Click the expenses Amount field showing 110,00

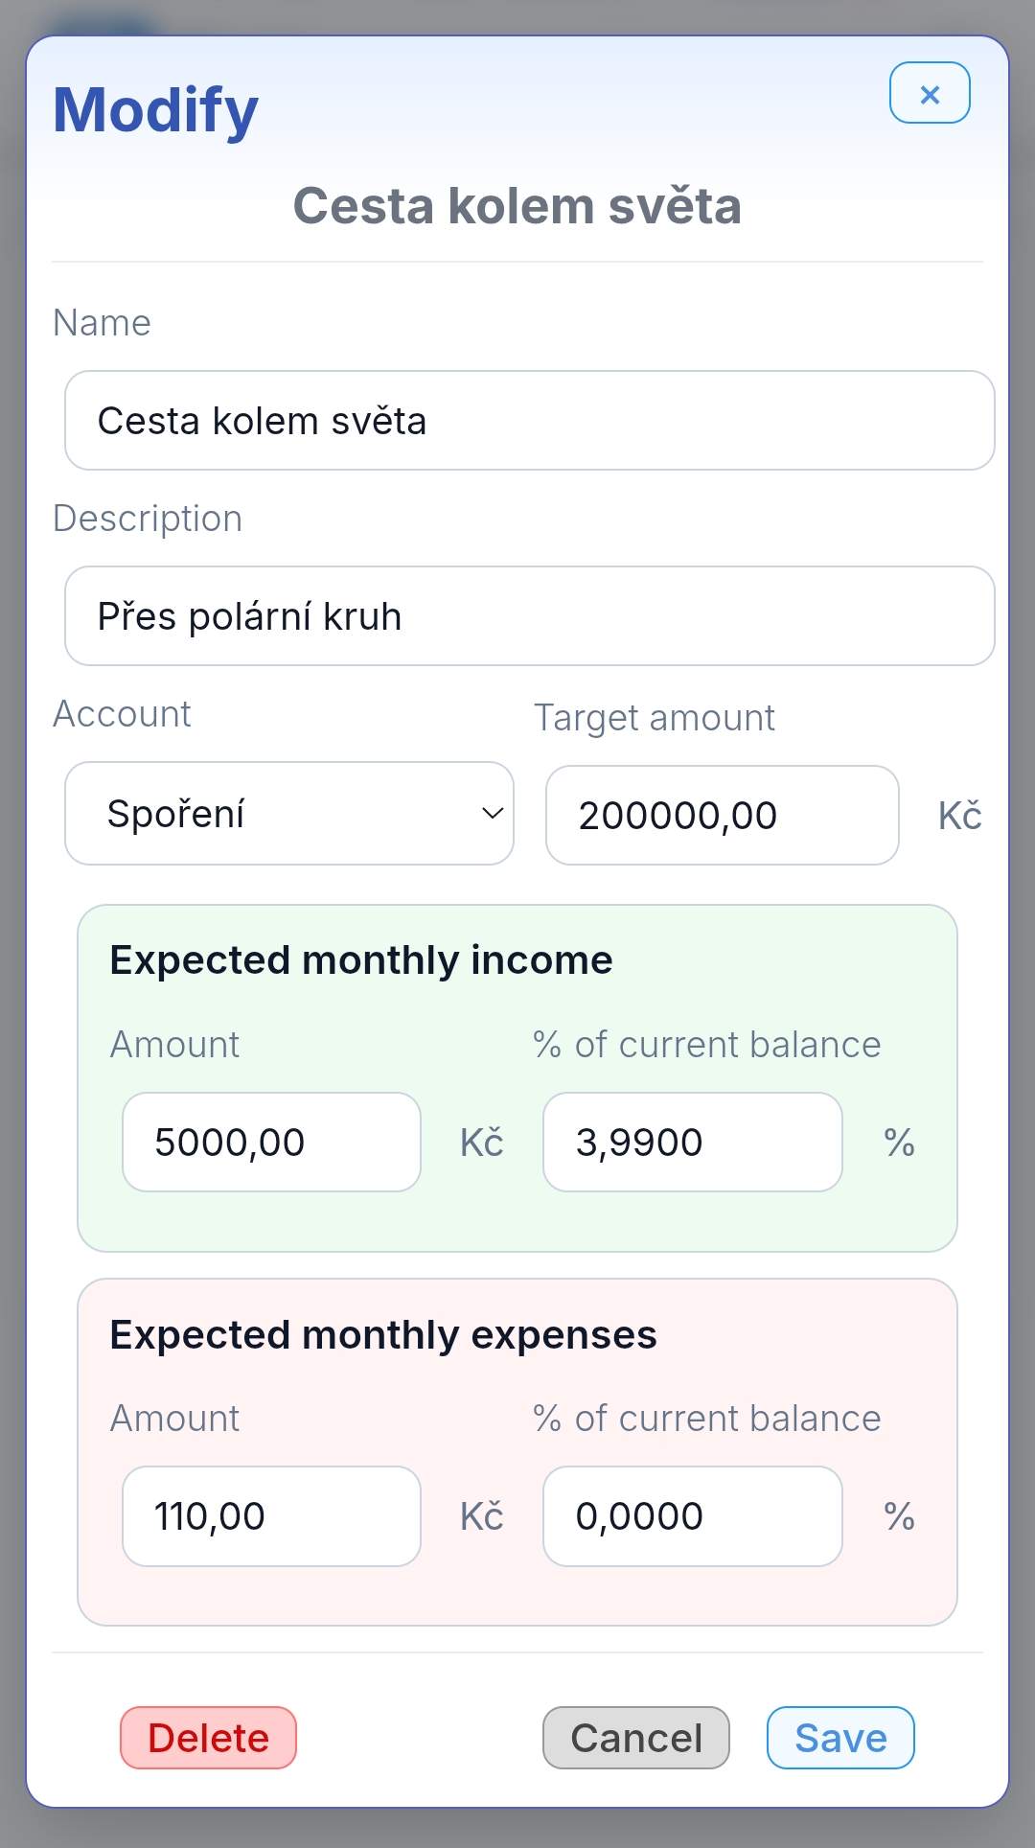pyautogui.click(x=272, y=1516)
